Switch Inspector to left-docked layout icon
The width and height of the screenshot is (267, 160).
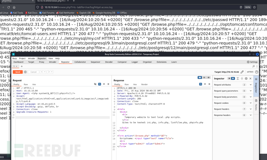pyautogui.click(x=229, y=79)
